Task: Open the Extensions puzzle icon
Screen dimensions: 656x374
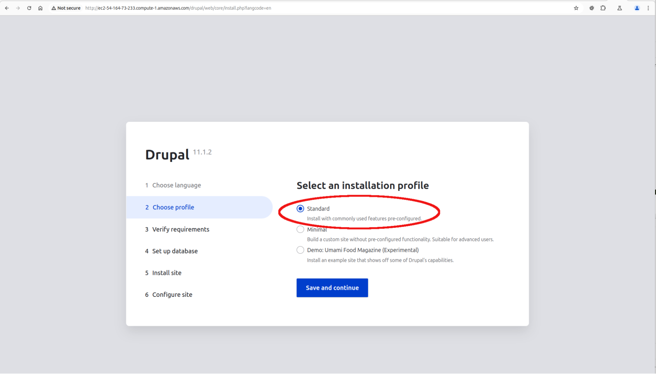Action: [603, 8]
